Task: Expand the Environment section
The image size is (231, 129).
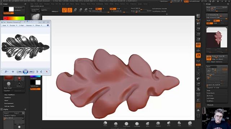Action: (x=9, y=103)
